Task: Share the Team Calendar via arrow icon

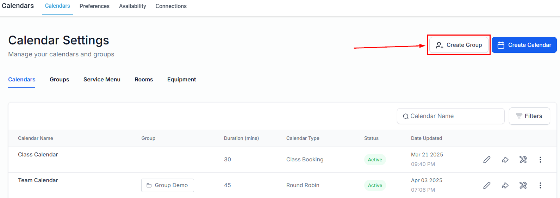Action: click(x=505, y=185)
